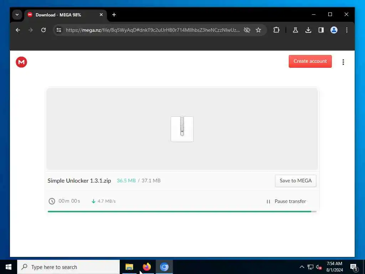Open the clock showing 7:54 AM
Image resolution: width=365 pixels, height=274 pixels.
click(x=334, y=267)
